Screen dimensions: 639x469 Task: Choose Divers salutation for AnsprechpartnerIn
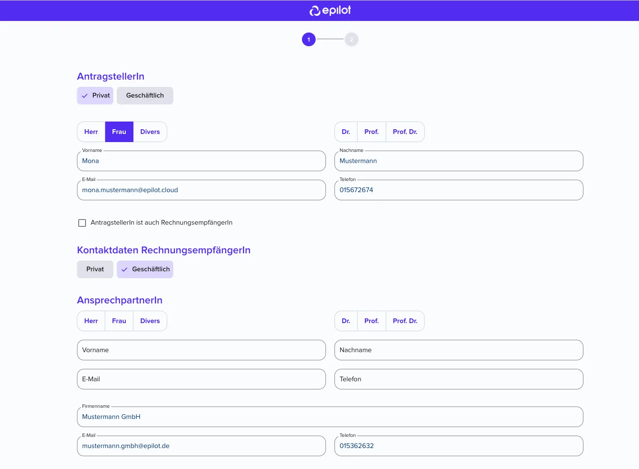point(150,321)
